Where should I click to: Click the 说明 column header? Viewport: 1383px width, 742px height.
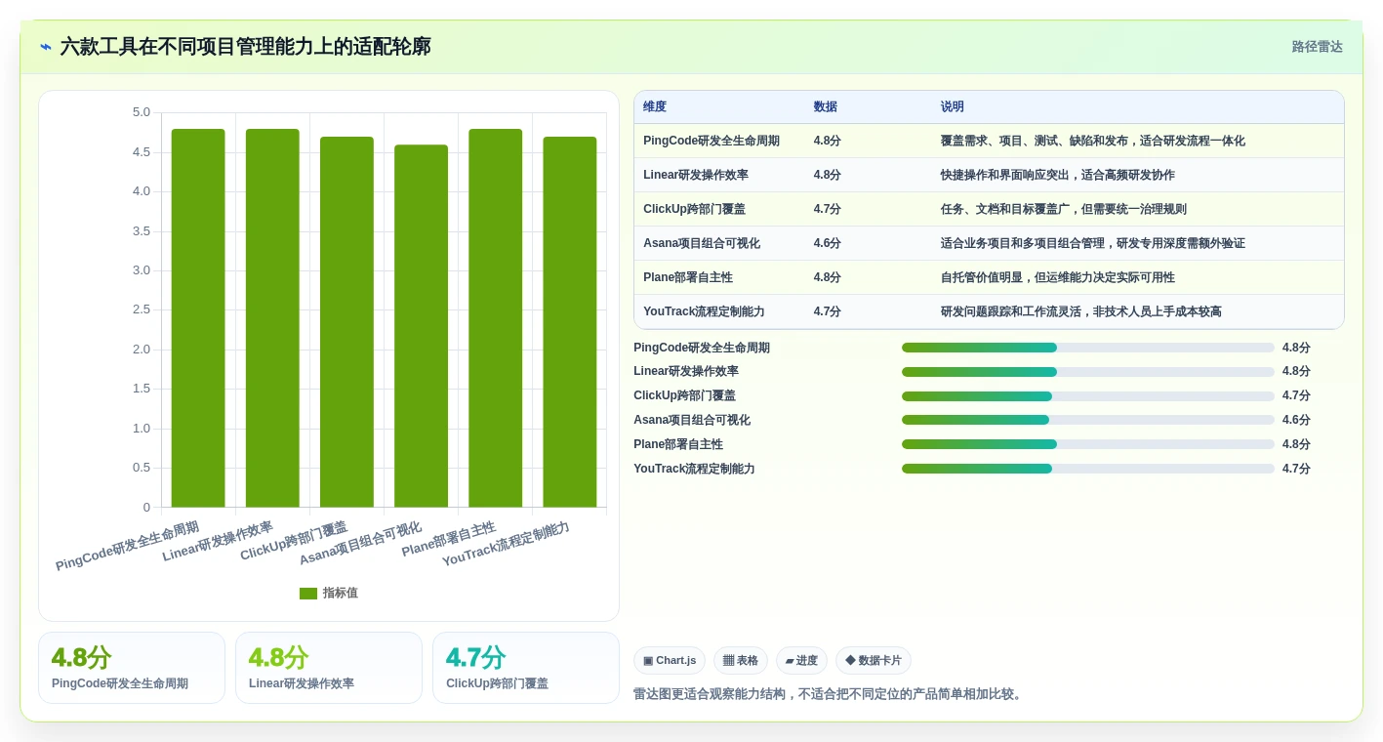coord(953,107)
